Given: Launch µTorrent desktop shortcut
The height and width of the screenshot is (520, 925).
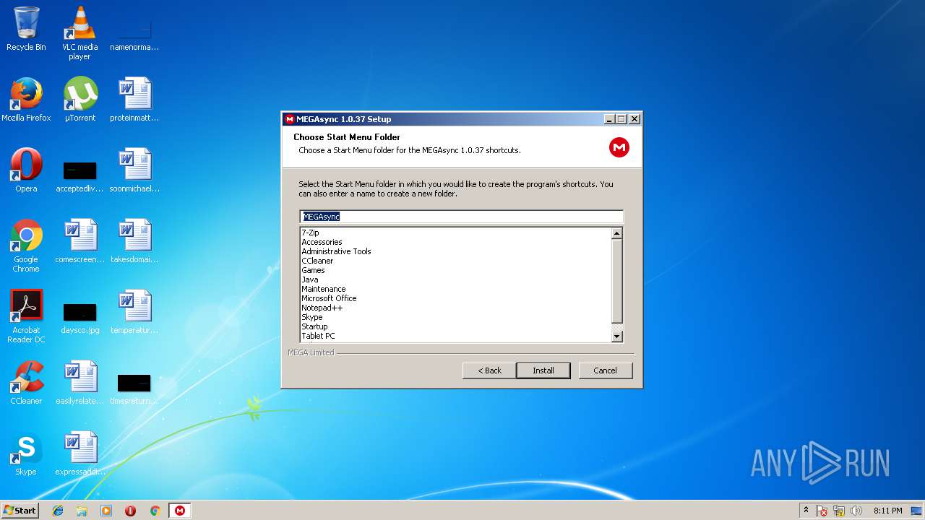Looking at the screenshot, I should point(80,100).
